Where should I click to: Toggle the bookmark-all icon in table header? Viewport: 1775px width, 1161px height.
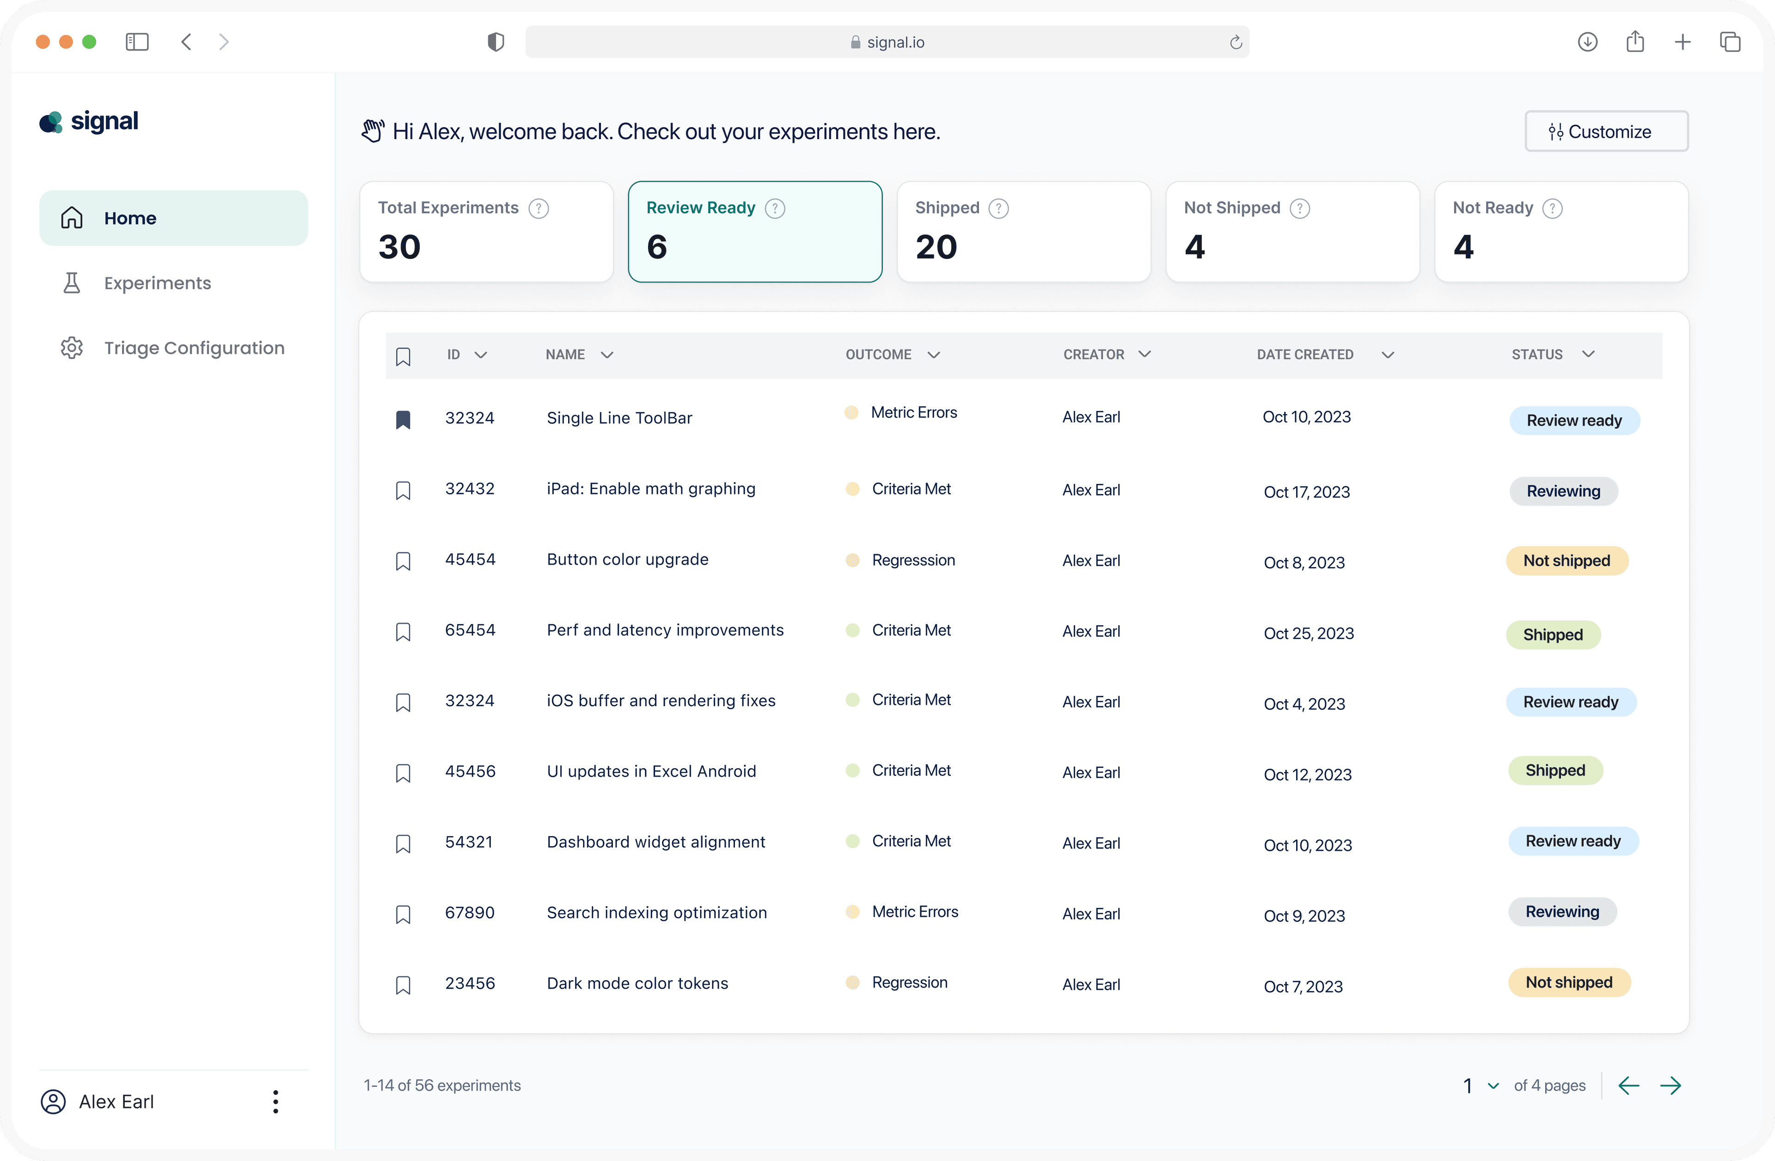[403, 356]
